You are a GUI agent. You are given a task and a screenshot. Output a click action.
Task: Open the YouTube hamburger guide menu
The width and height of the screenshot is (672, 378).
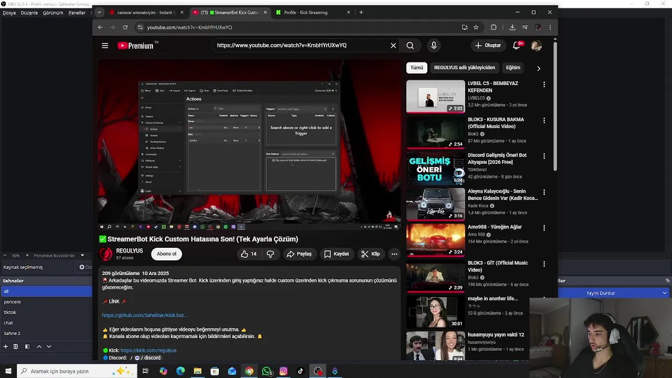coord(105,46)
